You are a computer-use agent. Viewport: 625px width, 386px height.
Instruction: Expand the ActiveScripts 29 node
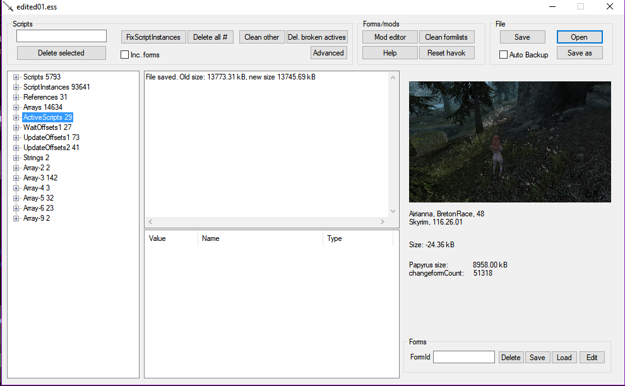(16, 117)
